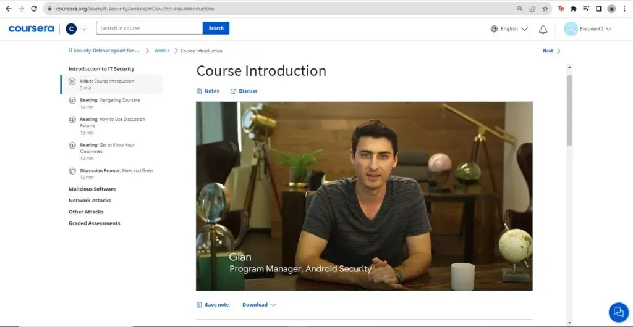
Task: Expand Network Attacks section
Action: [x=90, y=200]
